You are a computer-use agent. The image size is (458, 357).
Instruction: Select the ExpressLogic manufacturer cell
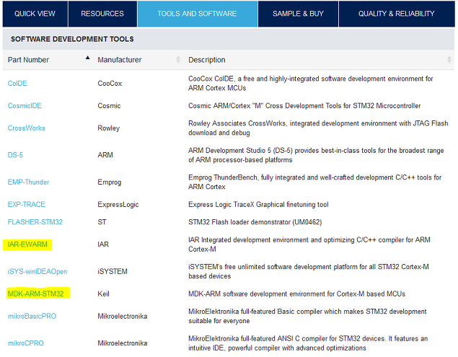[118, 204]
